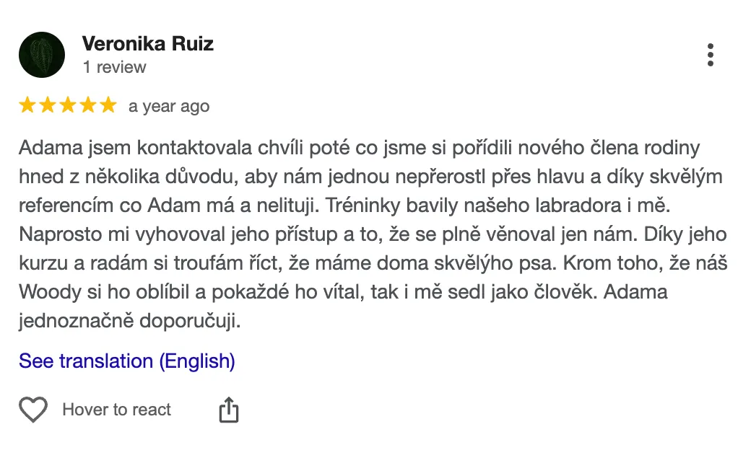Click the first gold rating star
The width and height of the screenshot is (751, 450).
coord(27,106)
